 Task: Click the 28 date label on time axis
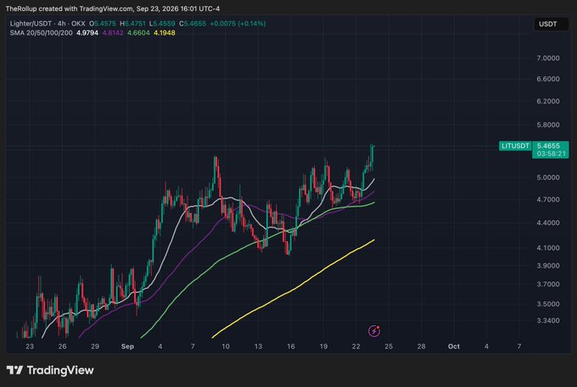tap(421, 346)
